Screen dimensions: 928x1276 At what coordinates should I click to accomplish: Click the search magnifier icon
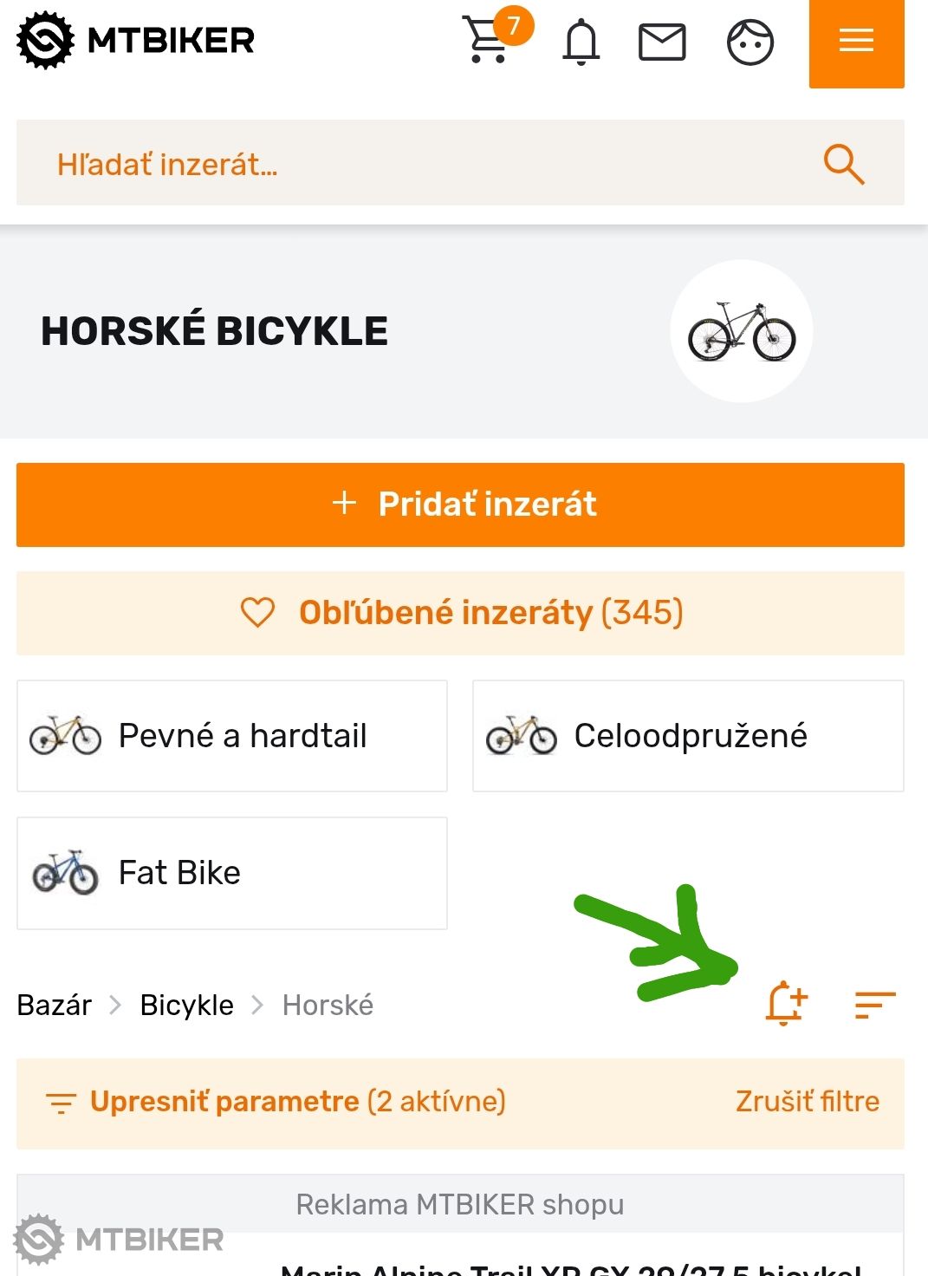(x=843, y=164)
